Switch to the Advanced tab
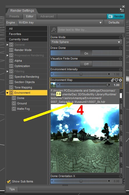Image resolution: width=129 pixels, height=195 pixels. point(47,16)
